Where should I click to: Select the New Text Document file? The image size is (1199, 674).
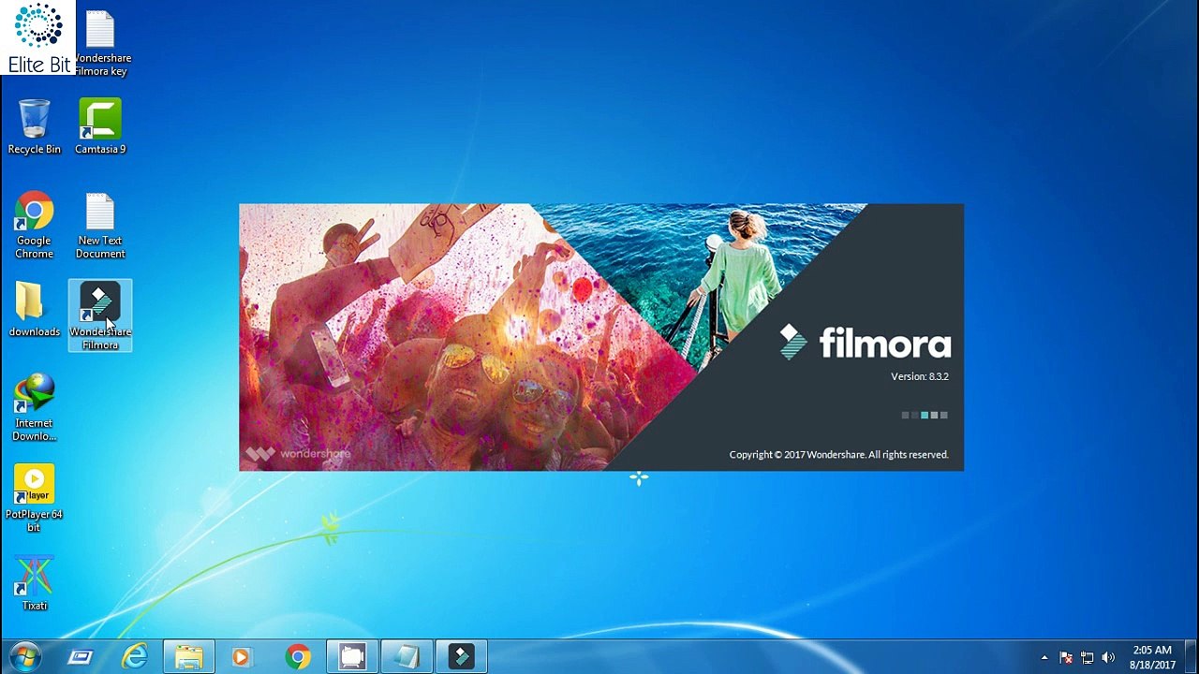point(100,225)
